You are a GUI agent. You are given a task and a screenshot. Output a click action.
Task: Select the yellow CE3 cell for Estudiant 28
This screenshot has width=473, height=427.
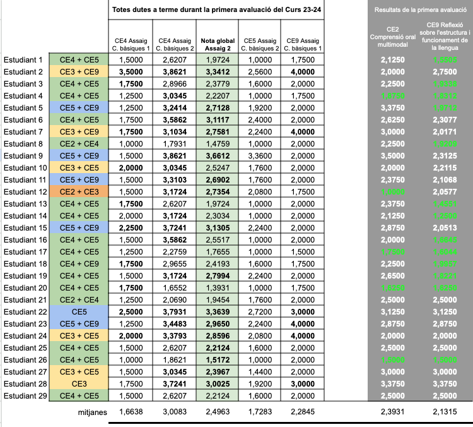[x=79, y=384]
